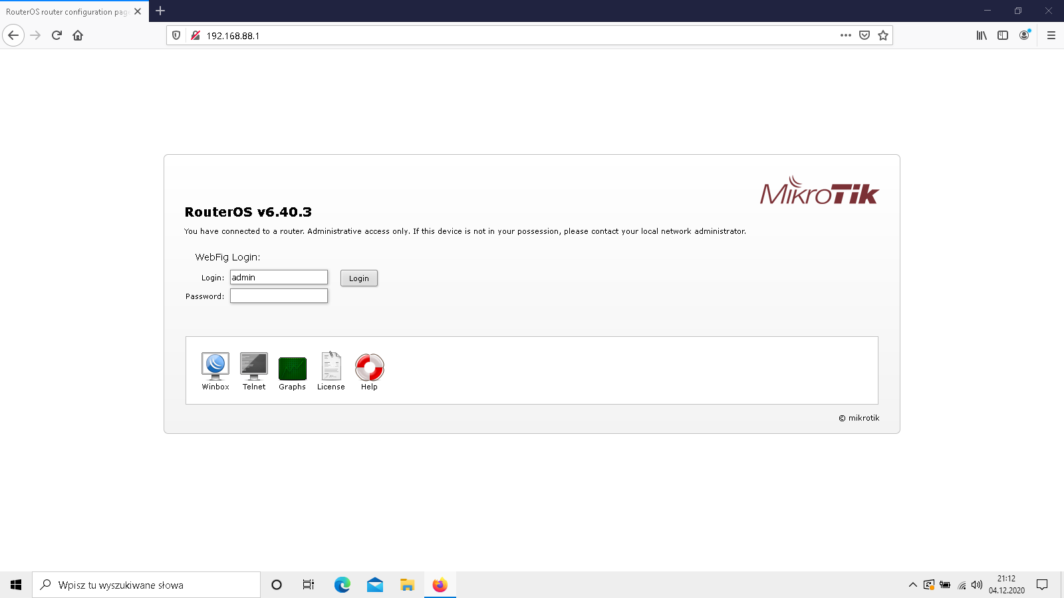This screenshot has width=1064, height=598.
Task: Open the Graphs icon
Action: (293, 373)
